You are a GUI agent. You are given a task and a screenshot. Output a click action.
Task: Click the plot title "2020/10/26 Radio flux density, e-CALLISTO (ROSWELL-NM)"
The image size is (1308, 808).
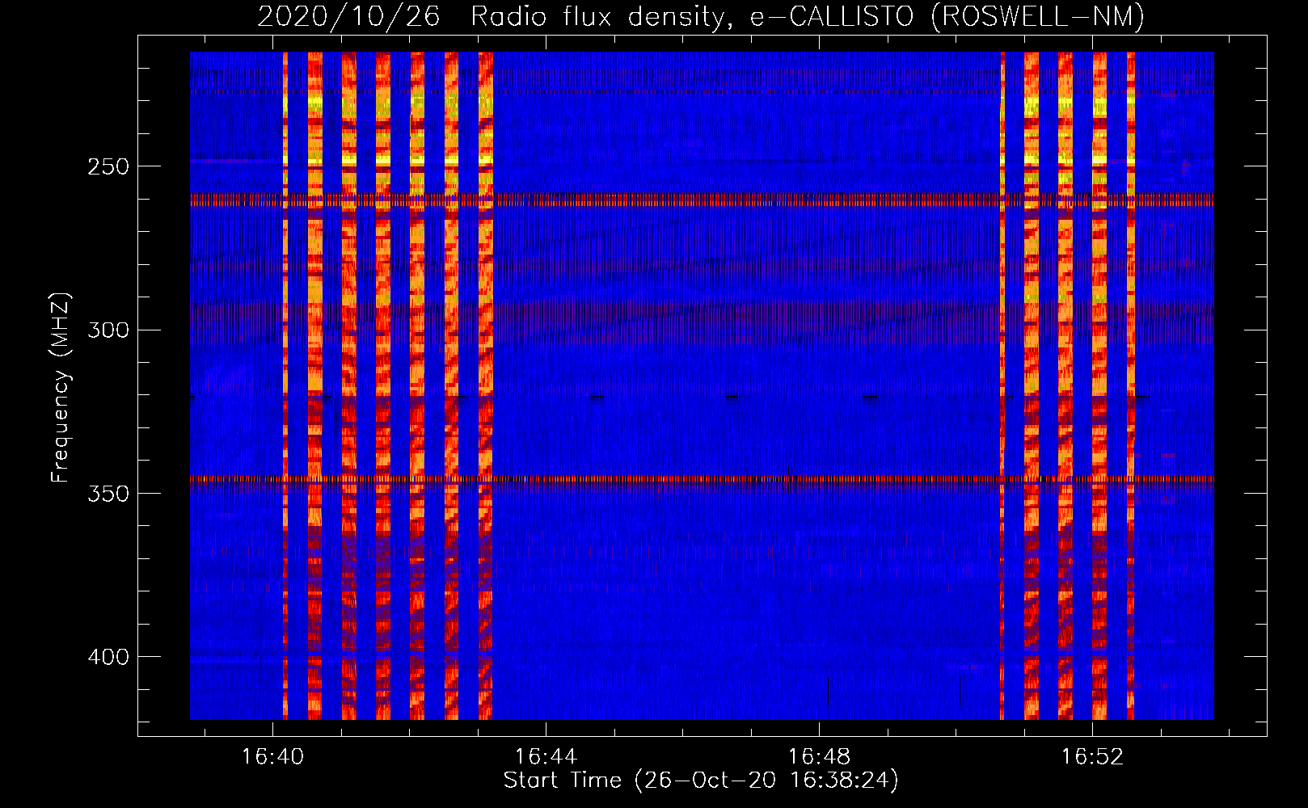point(701,16)
